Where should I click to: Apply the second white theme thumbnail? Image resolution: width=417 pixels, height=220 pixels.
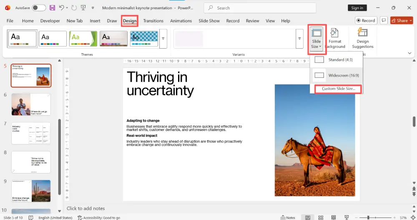[x=53, y=39]
